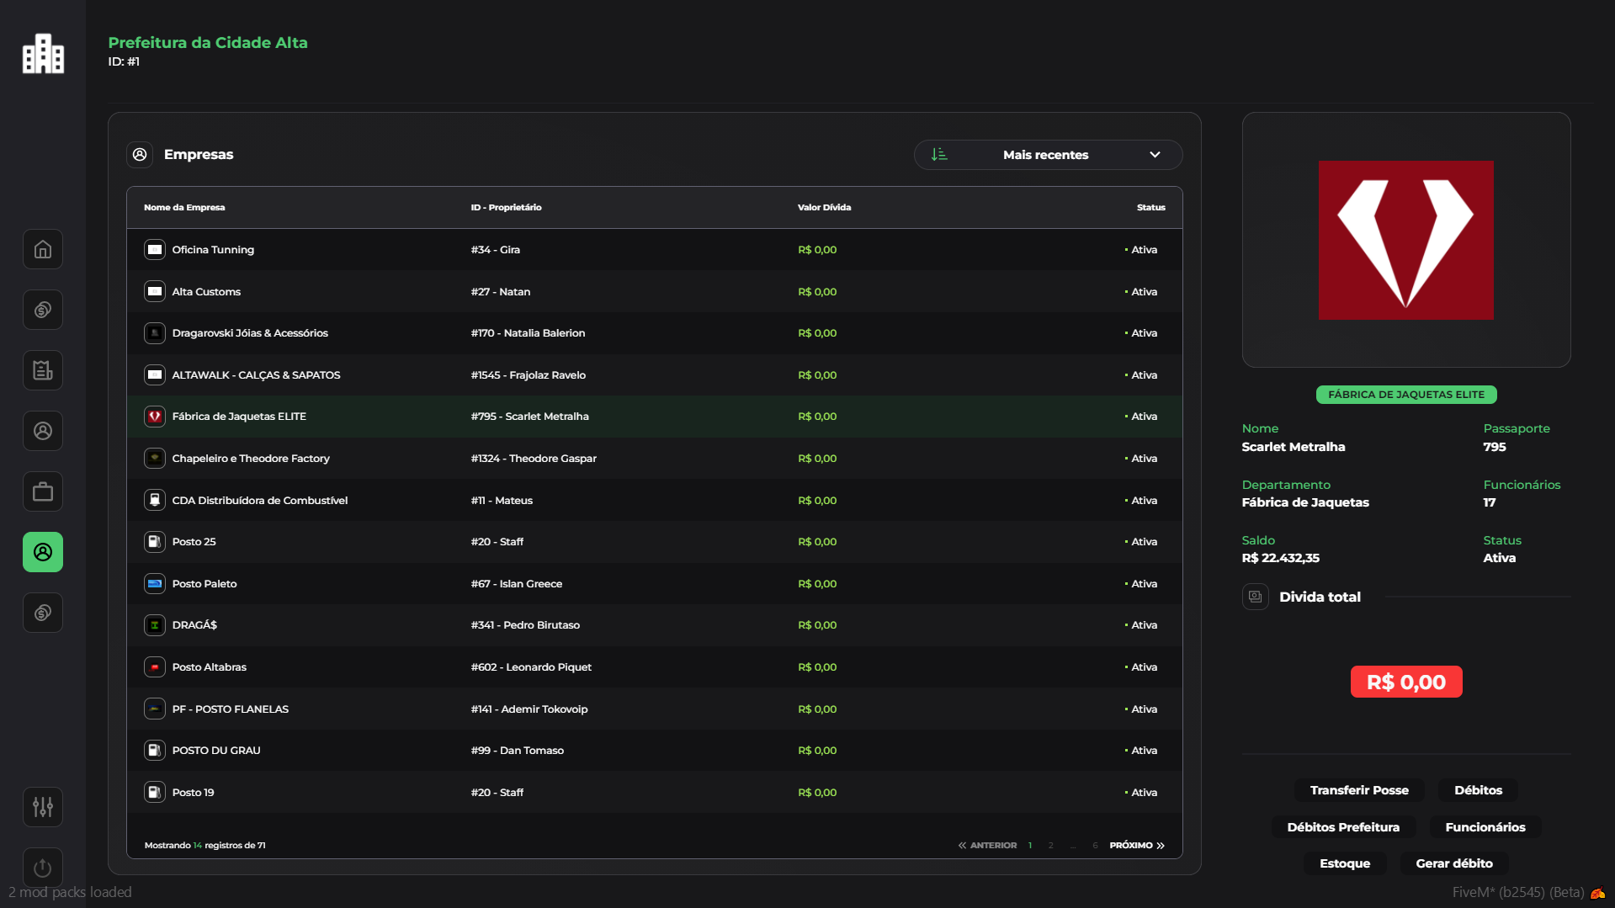
Task: Select owner #1324 - Theodore Gaspar
Action: click(534, 459)
